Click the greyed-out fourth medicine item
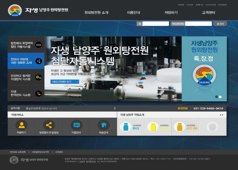The image size is (238, 170). pyautogui.click(x=213, y=127)
